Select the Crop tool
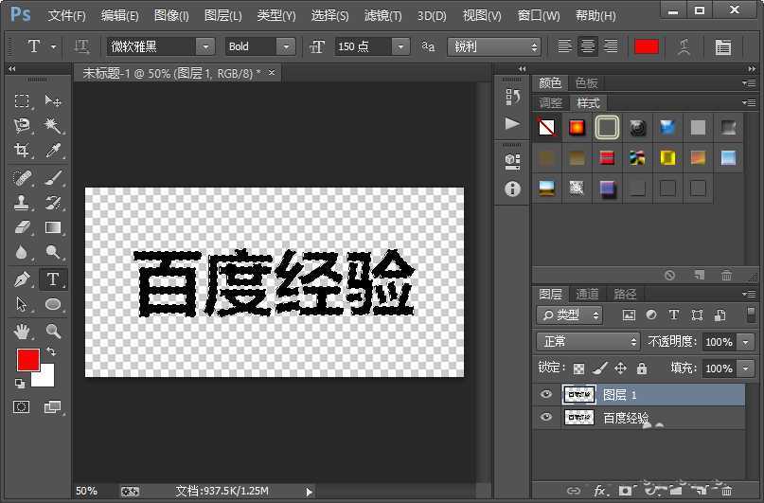Image resolution: width=764 pixels, height=503 pixels. click(22, 151)
